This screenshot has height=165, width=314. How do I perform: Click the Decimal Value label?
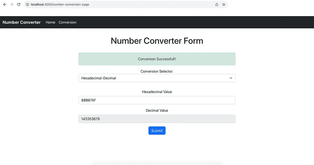pos(157,111)
